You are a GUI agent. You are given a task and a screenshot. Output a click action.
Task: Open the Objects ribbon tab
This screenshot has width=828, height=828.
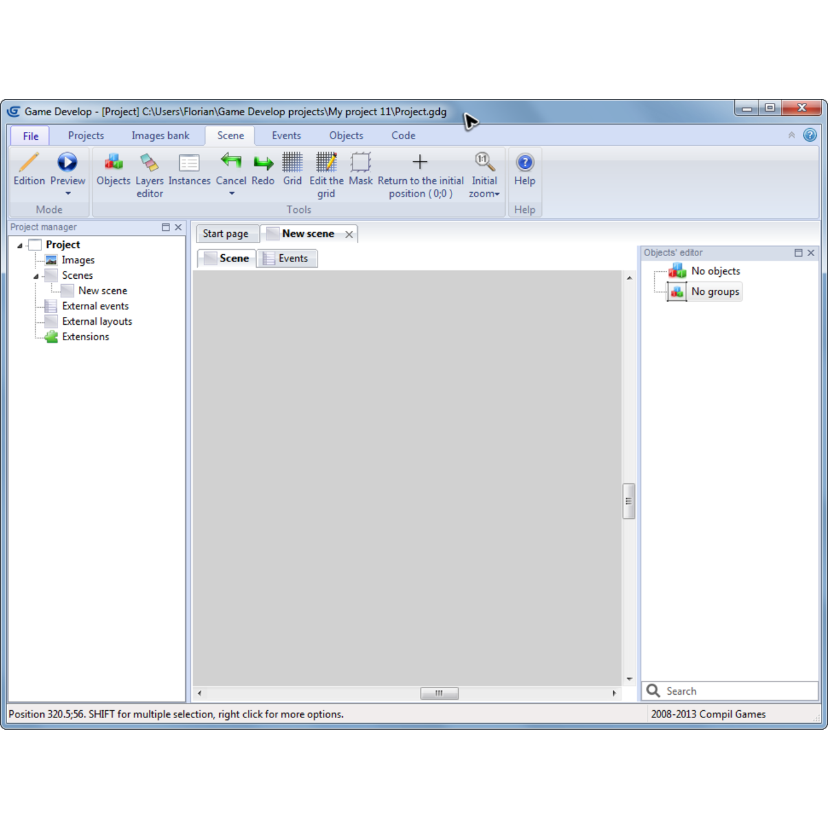[x=346, y=135]
